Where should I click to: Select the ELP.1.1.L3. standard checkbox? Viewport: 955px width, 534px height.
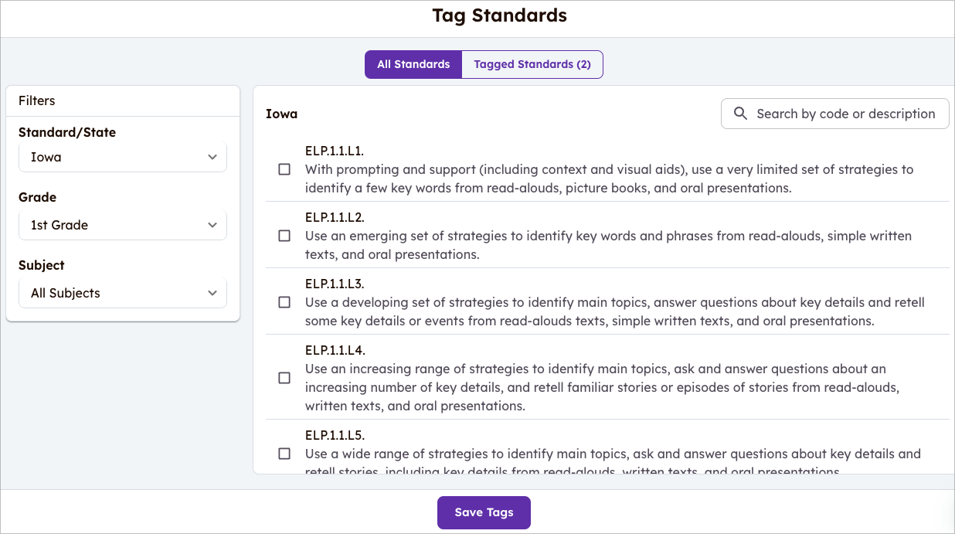point(284,302)
